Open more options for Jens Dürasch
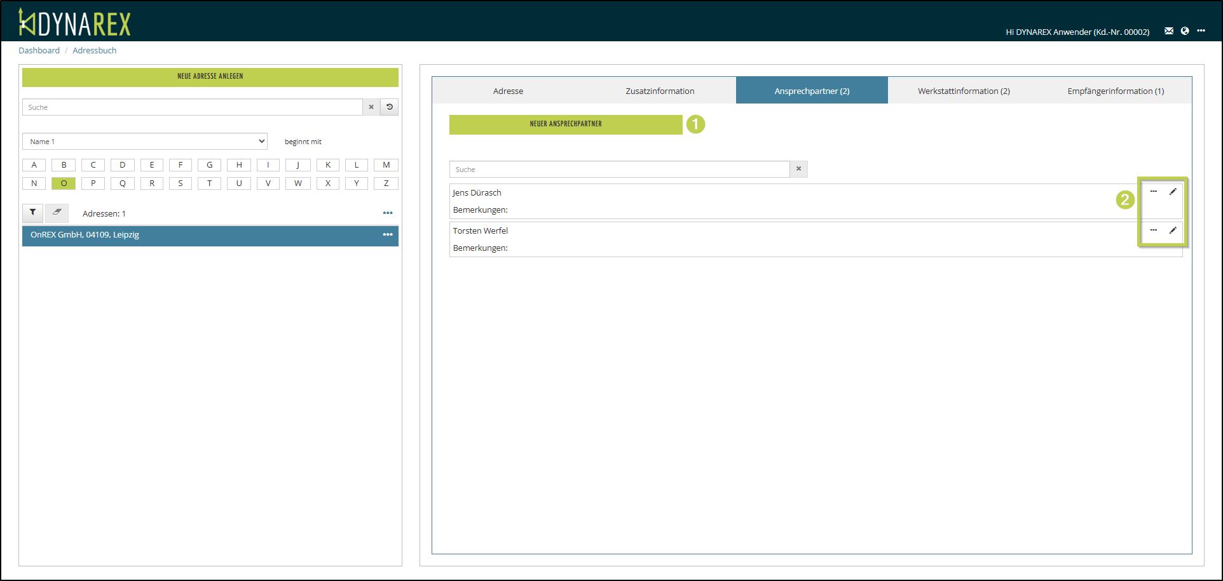This screenshot has height=581, width=1223. [1153, 192]
